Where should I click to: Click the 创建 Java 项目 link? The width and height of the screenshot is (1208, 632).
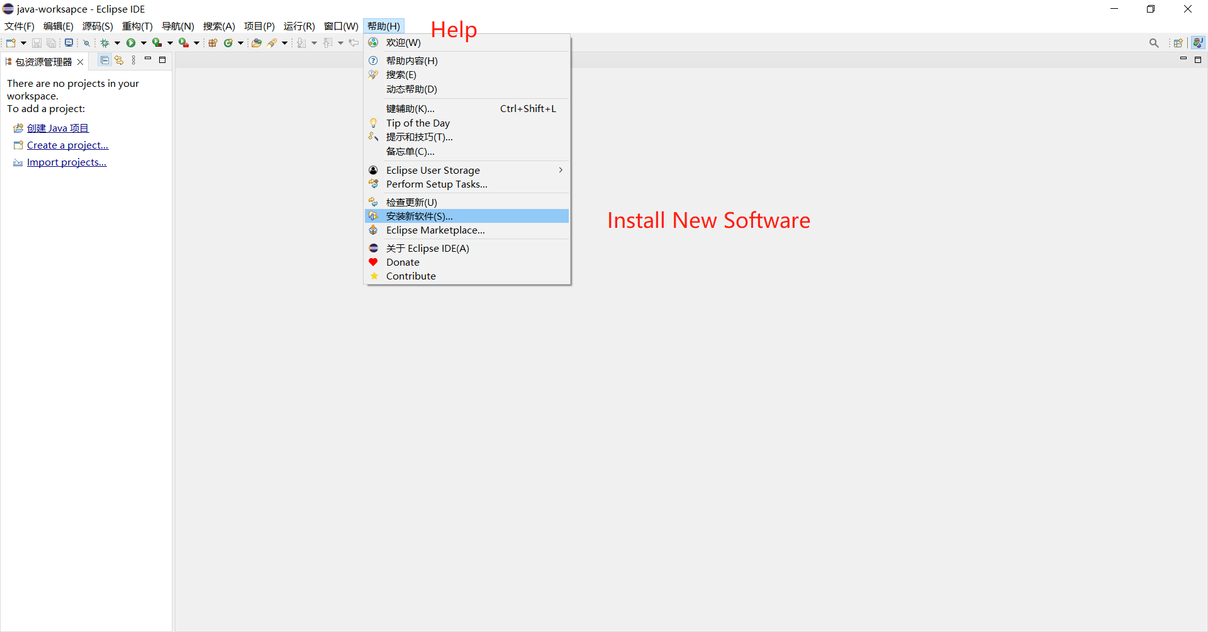[x=58, y=128]
